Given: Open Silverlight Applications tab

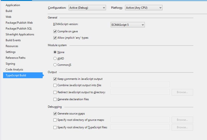Looking at the screenshot, I should point(20,34).
